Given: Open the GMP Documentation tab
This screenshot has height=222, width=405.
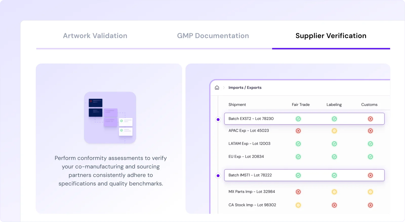Looking at the screenshot, I should coord(213,36).
